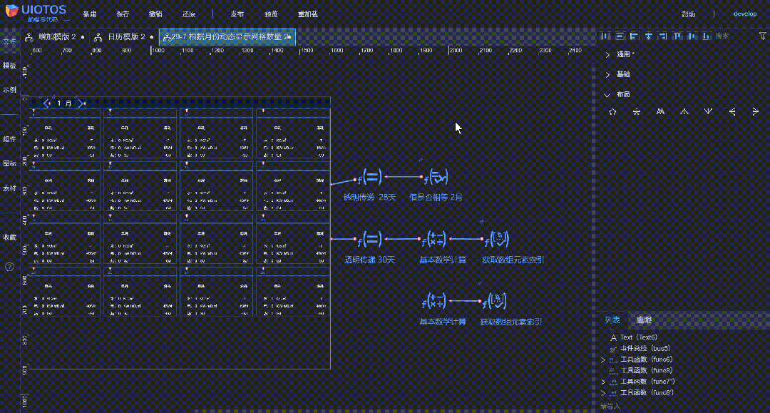Select 基本数学计算 node beside 透明传递 30天
This screenshot has height=413, width=770.
[434, 239]
